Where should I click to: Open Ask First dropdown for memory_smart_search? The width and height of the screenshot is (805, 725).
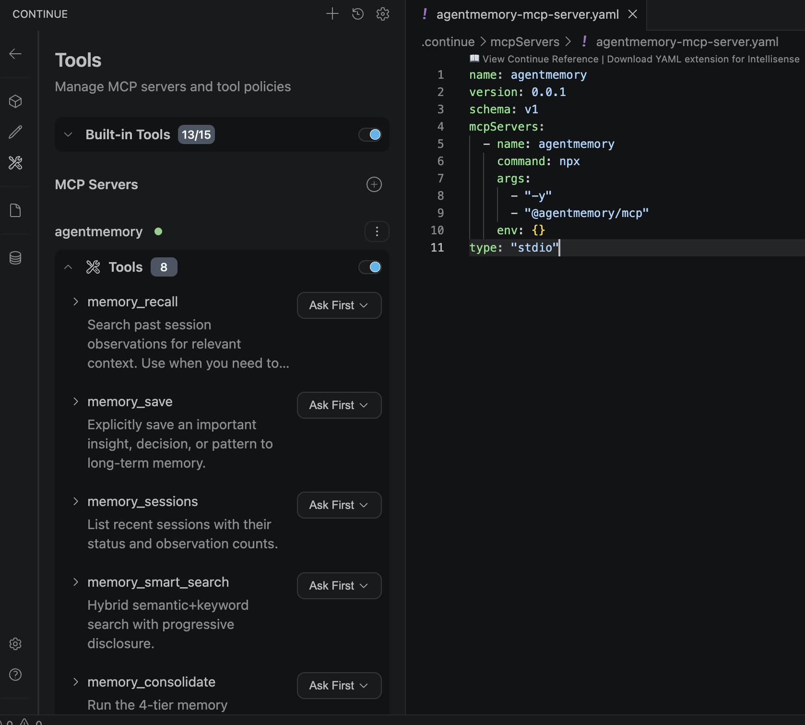[x=339, y=586]
